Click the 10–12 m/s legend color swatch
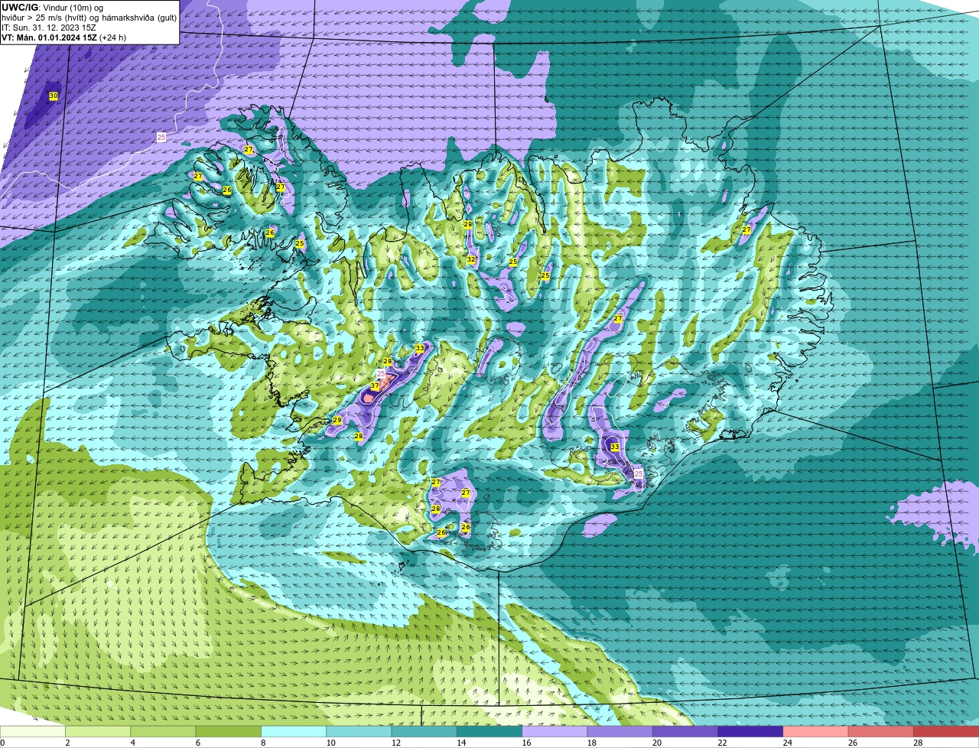The image size is (979, 748). click(x=359, y=731)
